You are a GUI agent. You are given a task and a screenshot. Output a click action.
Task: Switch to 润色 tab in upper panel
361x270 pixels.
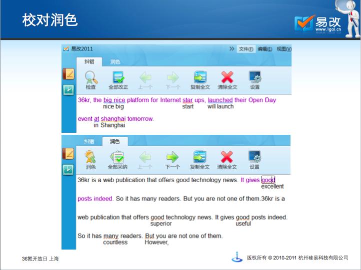coord(115,62)
